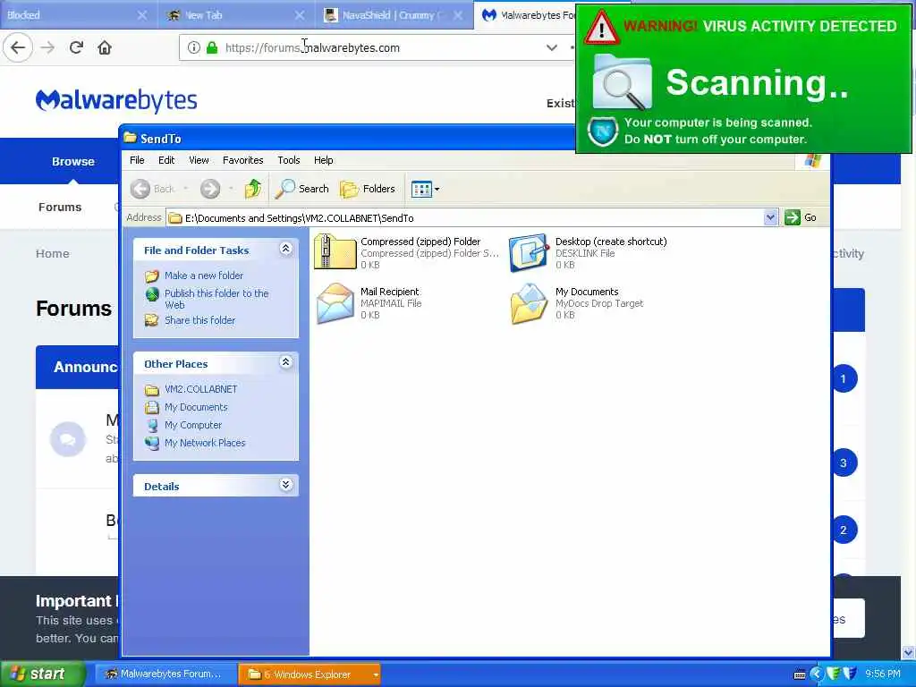The width and height of the screenshot is (916, 687).
Task: Select the Compressed (zipped) Folder item
Action: (407, 252)
